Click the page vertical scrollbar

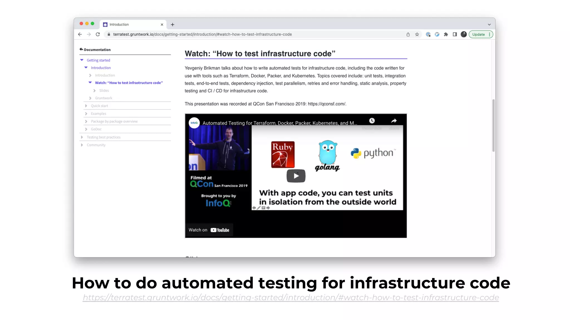pyautogui.click(x=493, y=125)
